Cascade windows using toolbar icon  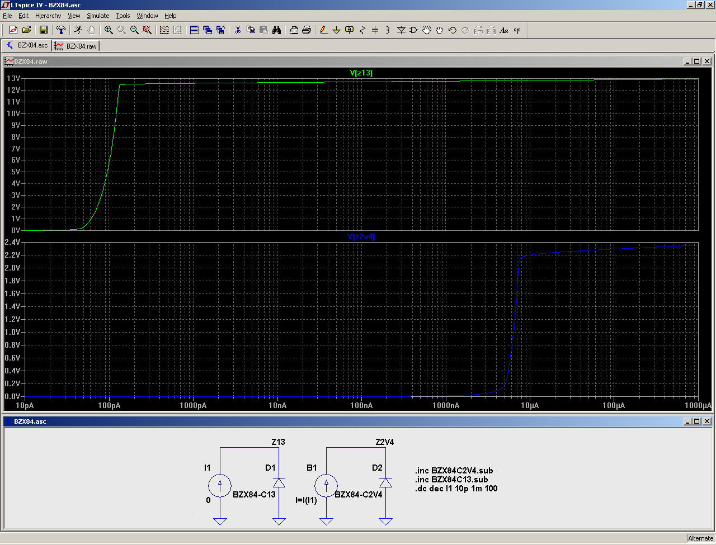[x=208, y=30]
